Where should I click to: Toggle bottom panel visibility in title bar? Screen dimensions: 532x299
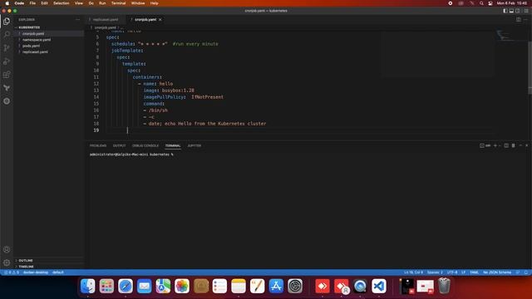511,11
